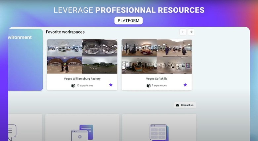Click the grid window icon on the bottom card
This screenshot has width=258, height=141.
[158, 131]
